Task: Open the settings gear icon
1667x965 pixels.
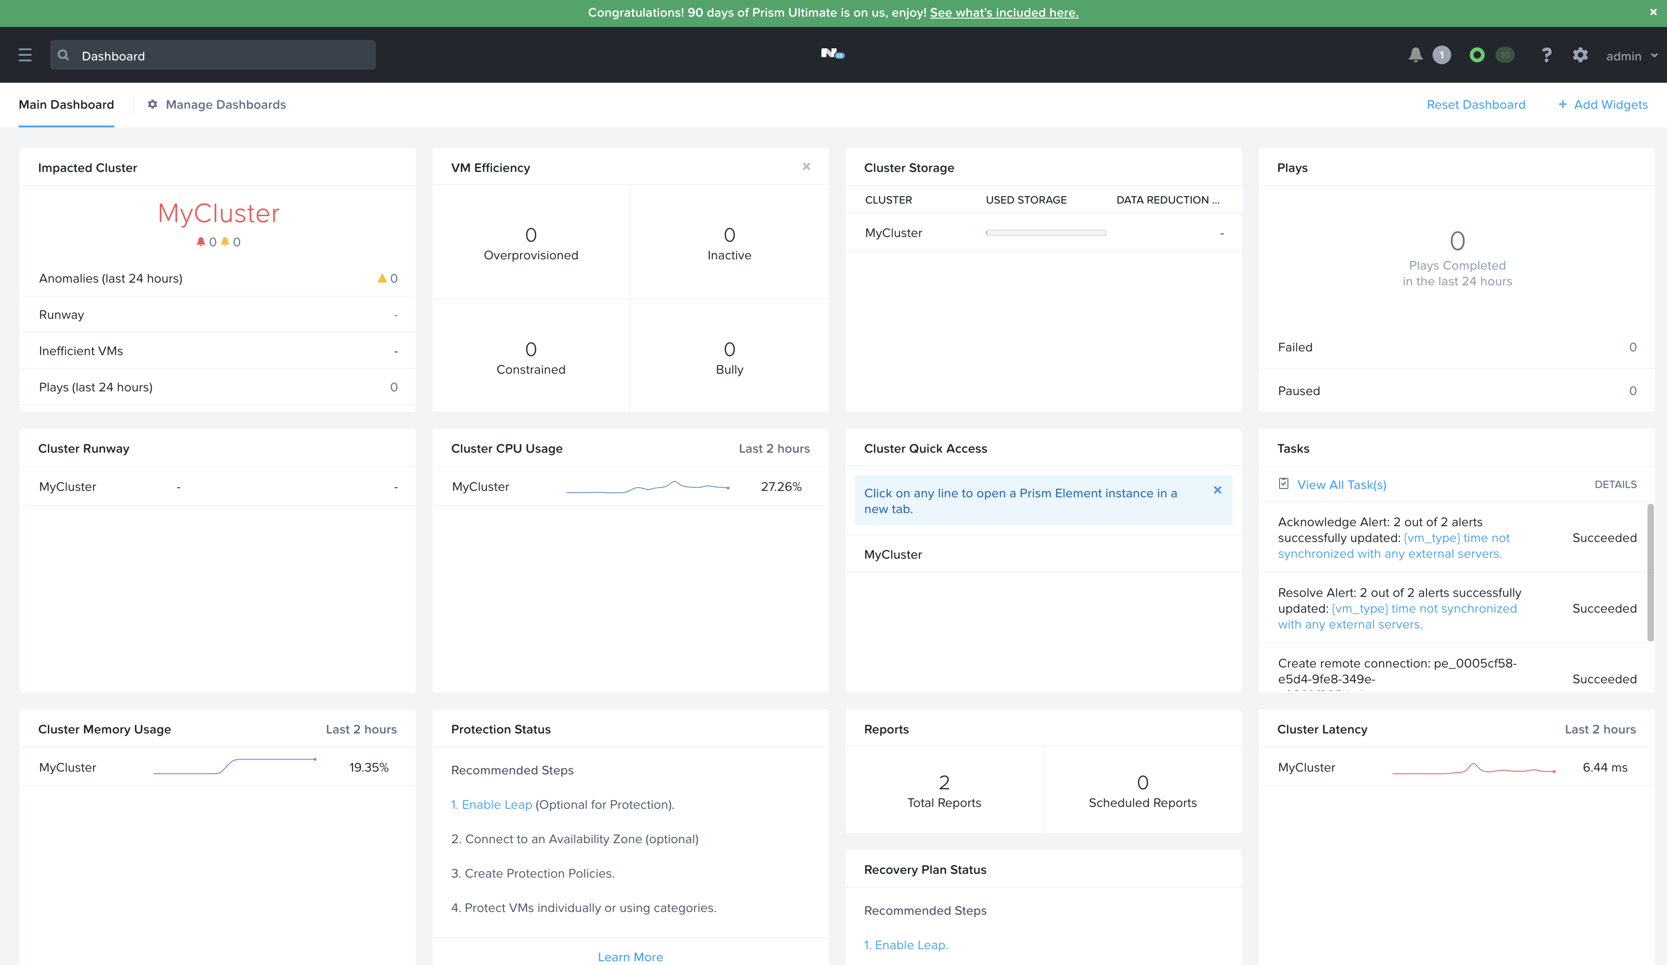Action: [x=1580, y=55]
